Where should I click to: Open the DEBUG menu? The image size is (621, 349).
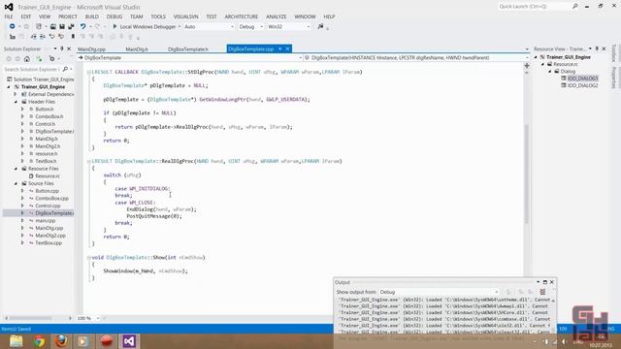(114, 16)
